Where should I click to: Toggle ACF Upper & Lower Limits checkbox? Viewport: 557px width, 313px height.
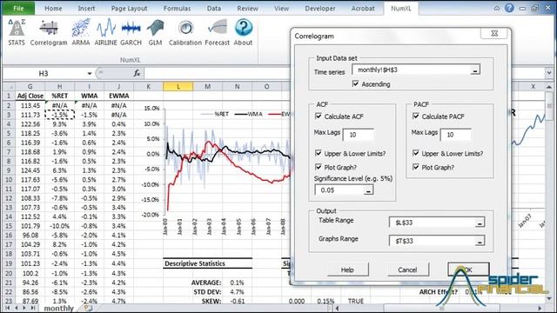(x=319, y=153)
